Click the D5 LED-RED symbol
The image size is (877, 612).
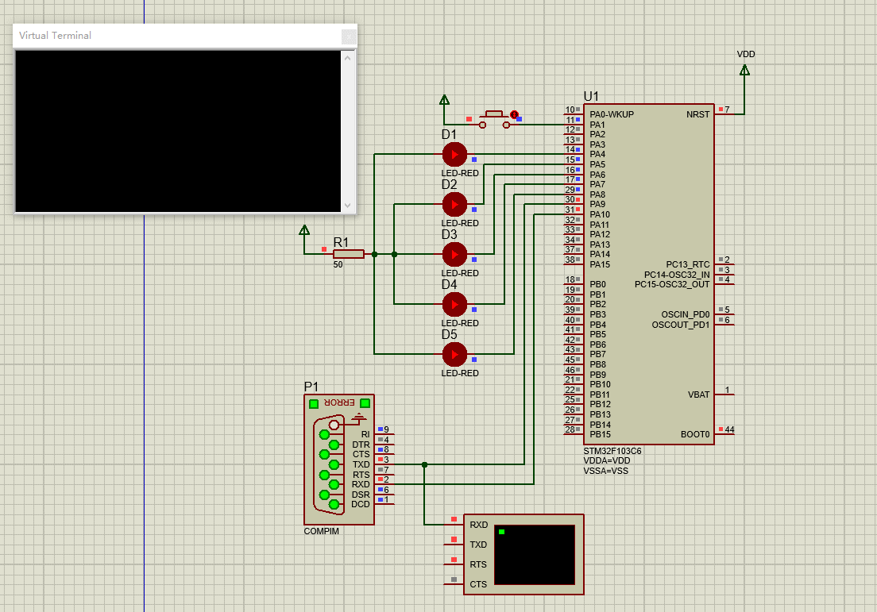(454, 354)
